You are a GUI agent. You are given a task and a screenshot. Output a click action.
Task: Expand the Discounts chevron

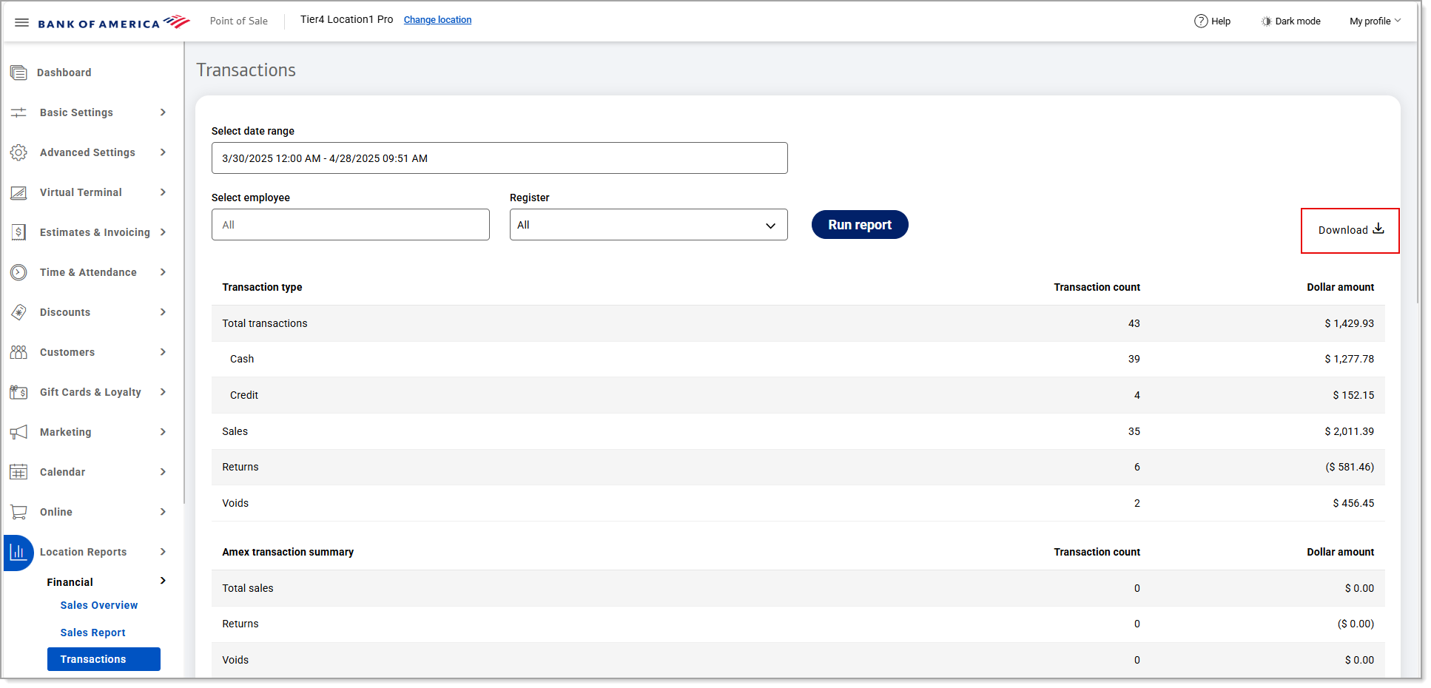coord(163,312)
